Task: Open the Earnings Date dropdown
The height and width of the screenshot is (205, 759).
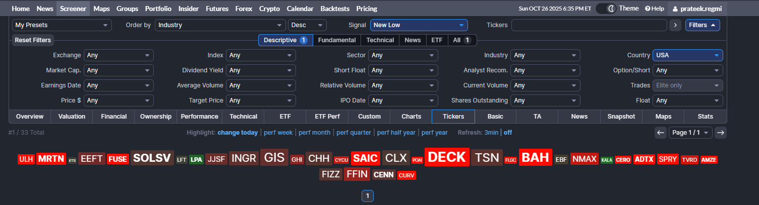Action: tap(119, 85)
